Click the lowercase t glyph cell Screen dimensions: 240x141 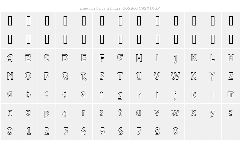120,113
